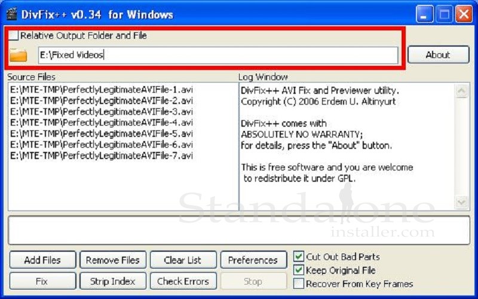Enable Recover From Key Frames
The height and width of the screenshot is (299, 478).
[298, 283]
